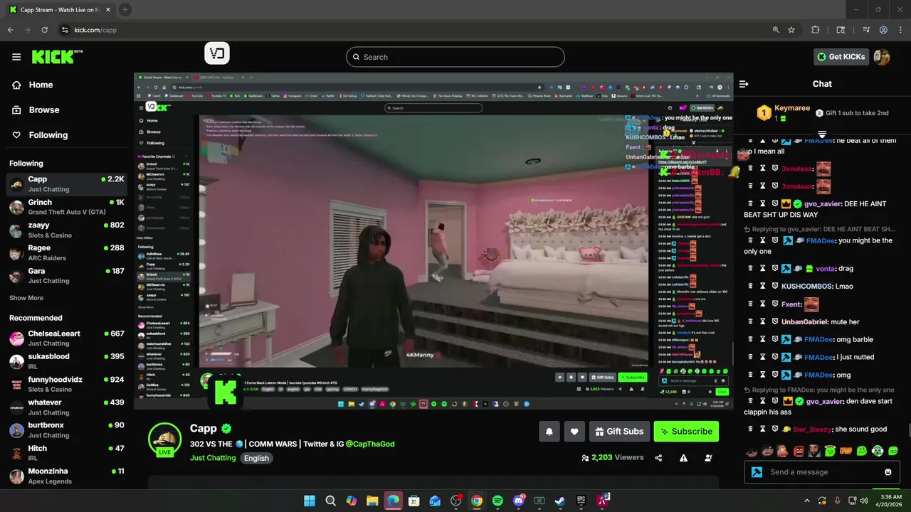Open the Kick hamburger sidebar menu
This screenshot has height=512, width=911.
click(x=16, y=57)
